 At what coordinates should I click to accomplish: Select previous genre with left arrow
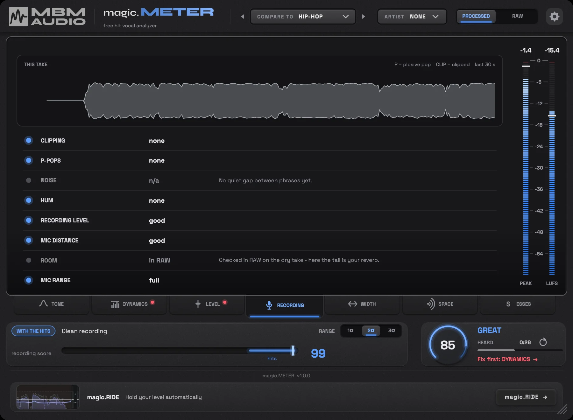(x=243, y=17)
